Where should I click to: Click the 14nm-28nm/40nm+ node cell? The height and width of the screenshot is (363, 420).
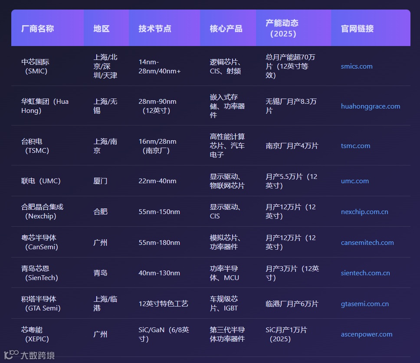pos(164,66)
